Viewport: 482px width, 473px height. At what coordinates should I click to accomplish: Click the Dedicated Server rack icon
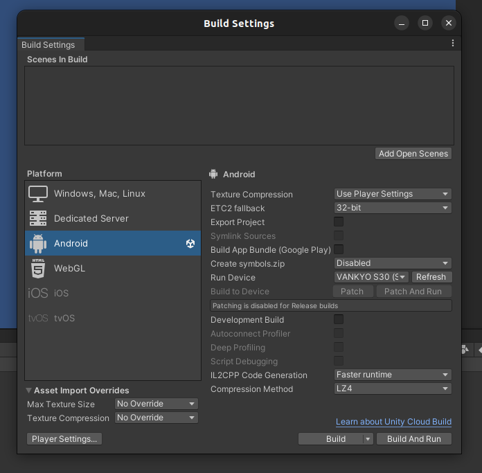point(38,219)
